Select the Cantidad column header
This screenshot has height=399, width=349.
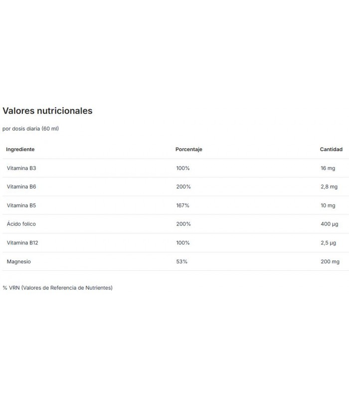click(331, 149)
